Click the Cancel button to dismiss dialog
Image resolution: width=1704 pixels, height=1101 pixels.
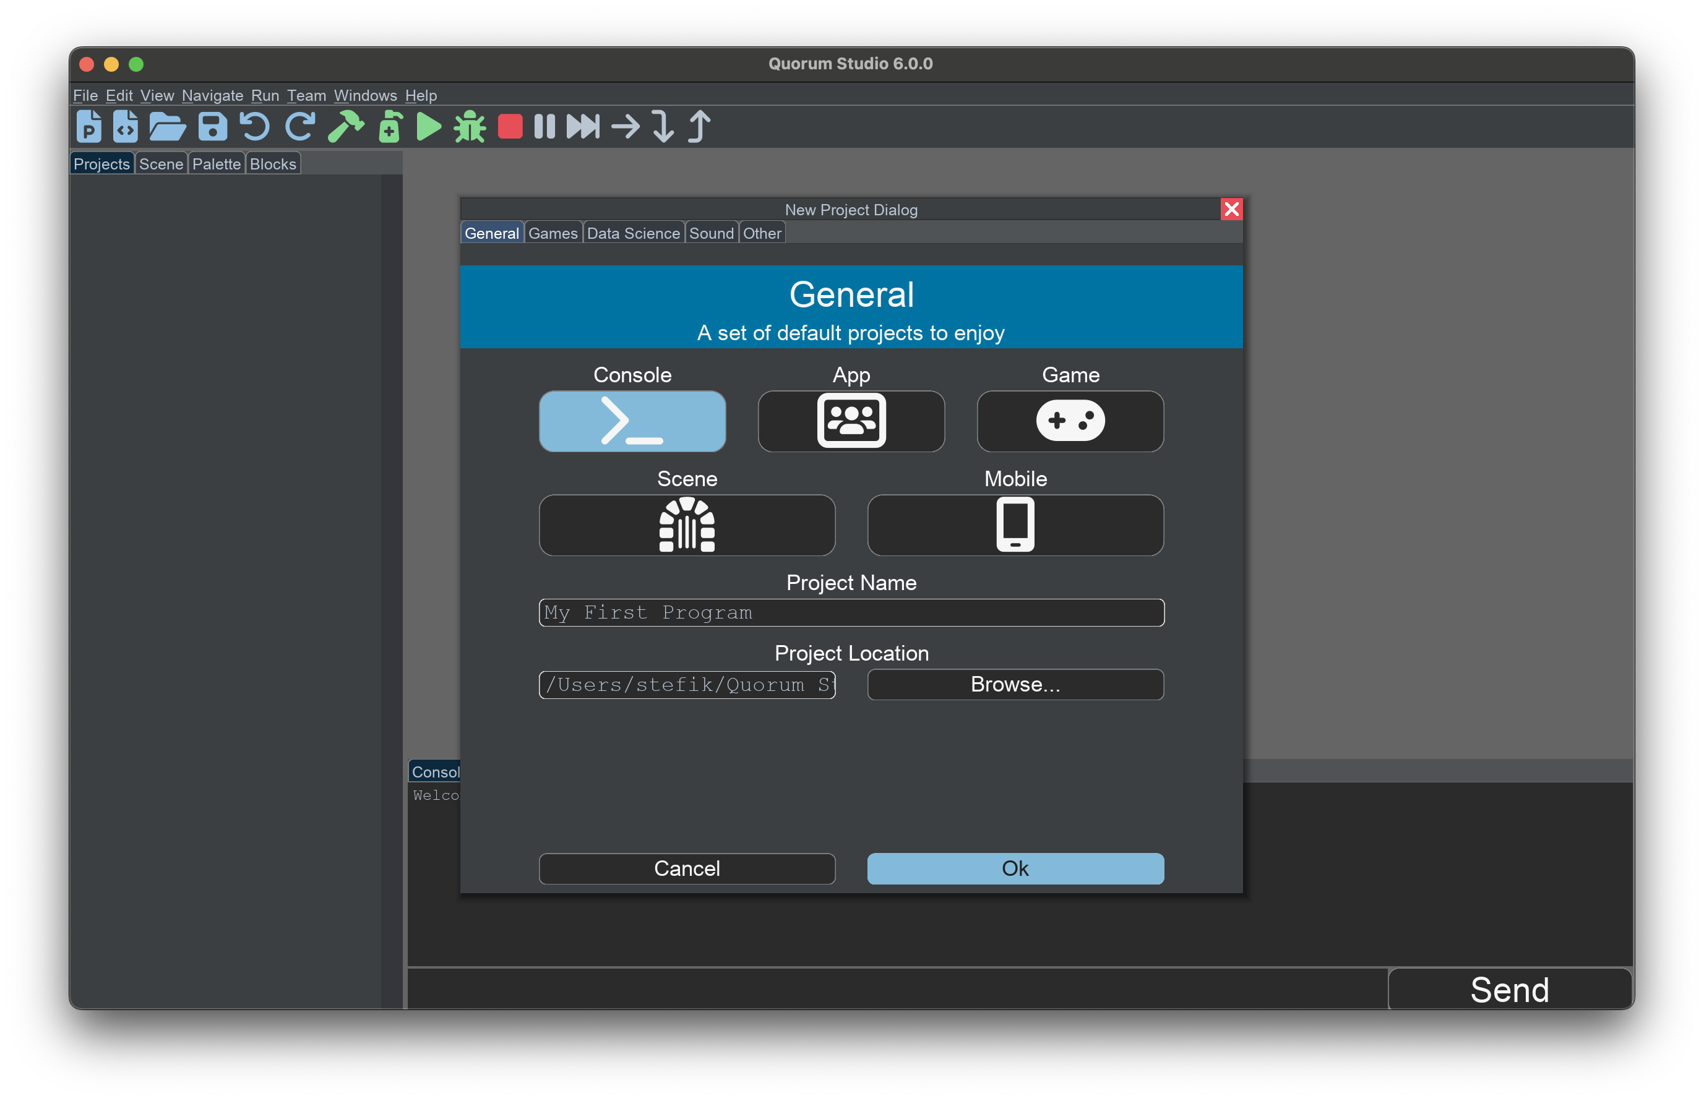[687, 868]
